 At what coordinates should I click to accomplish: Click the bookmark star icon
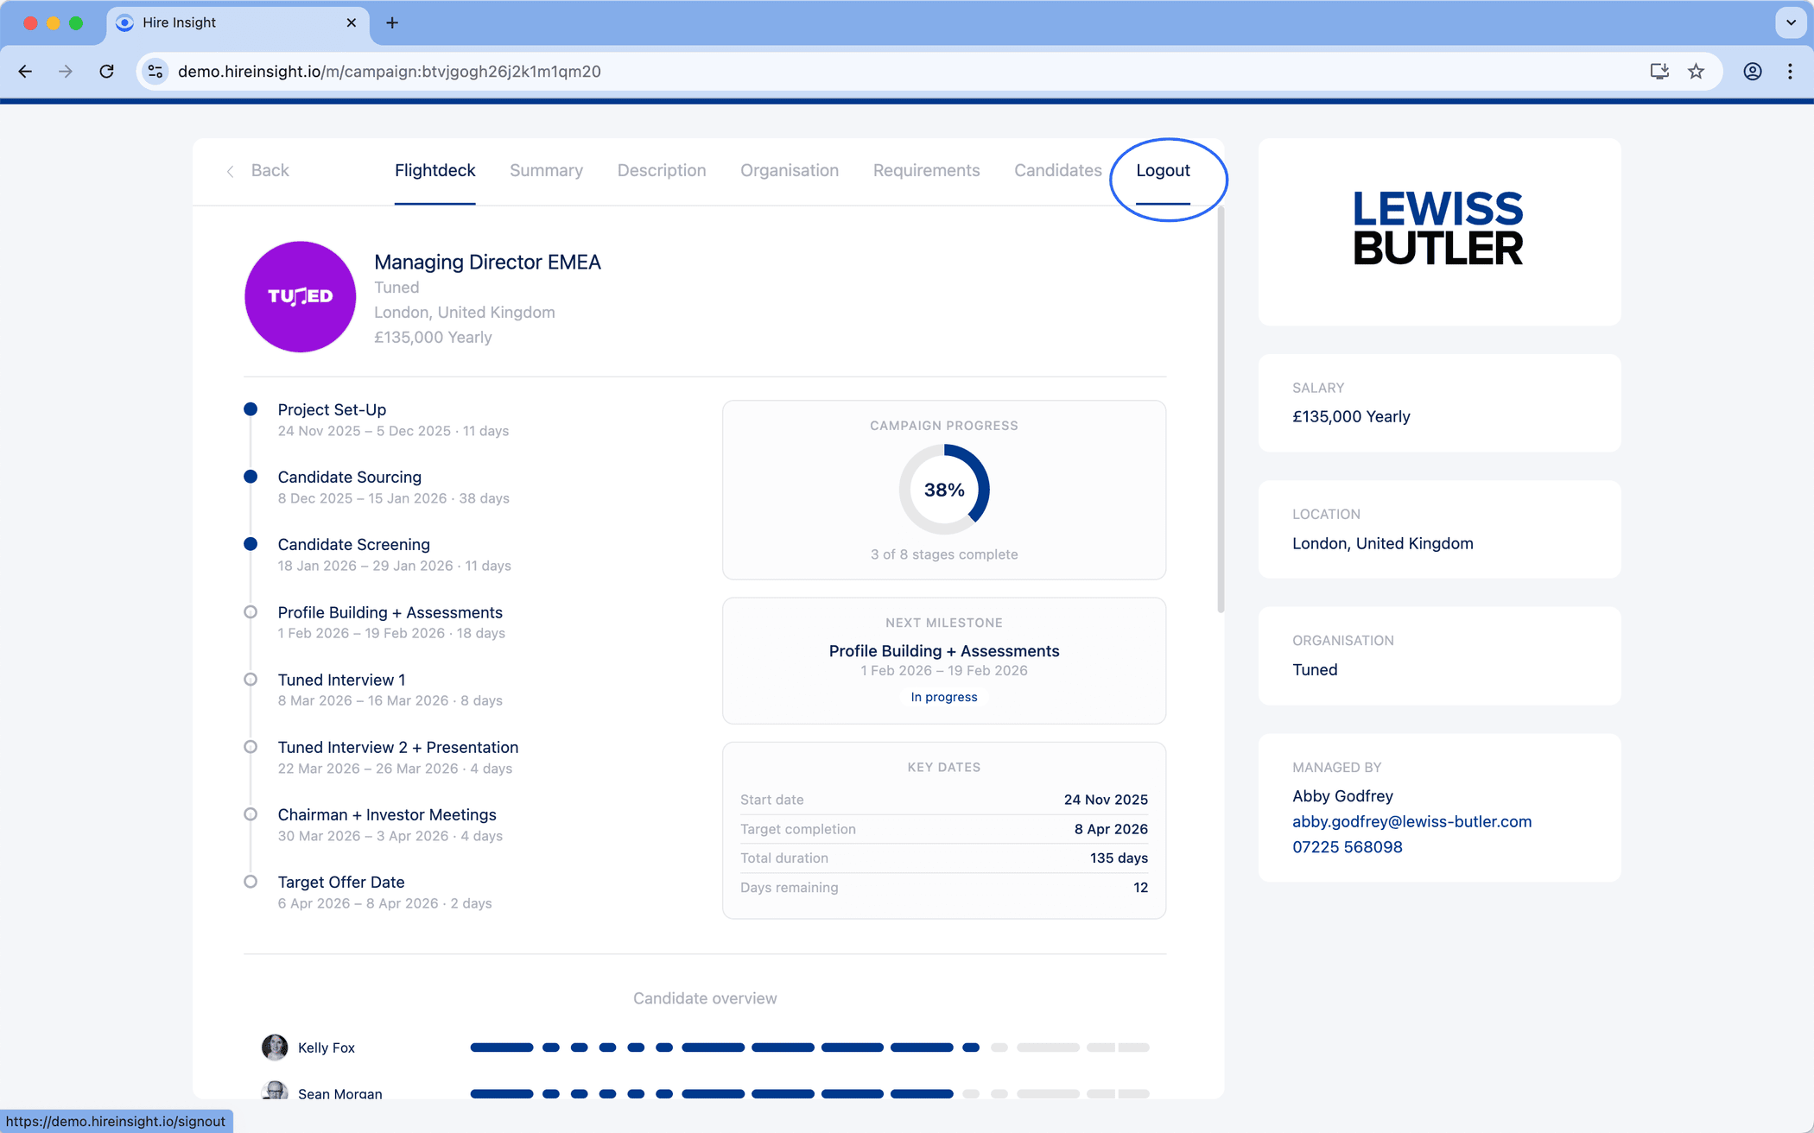pyautogui.click(x=1696, y=72)
